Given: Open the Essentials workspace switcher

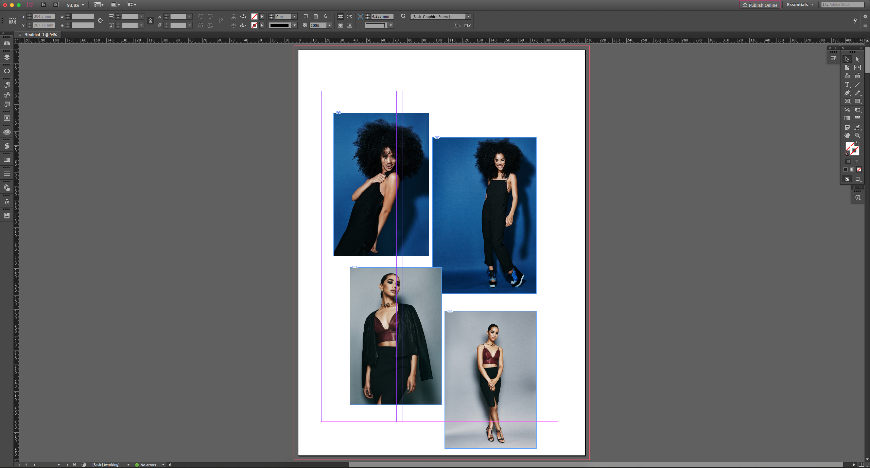Looking at the screenshot, I should (x=800, y=5).
